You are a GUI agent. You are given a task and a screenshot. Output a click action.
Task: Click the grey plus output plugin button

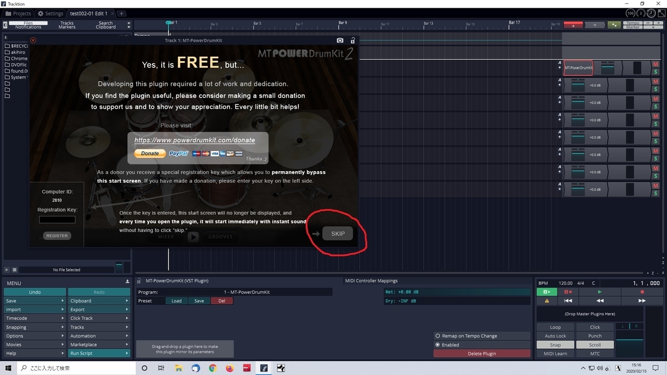click(594, 25)
